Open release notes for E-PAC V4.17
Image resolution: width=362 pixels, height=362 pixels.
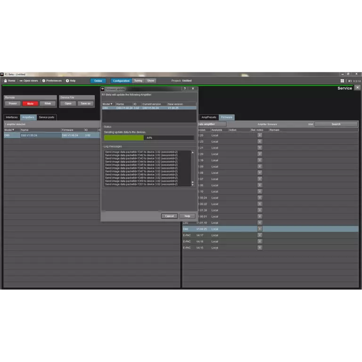(x=260, y=235)
